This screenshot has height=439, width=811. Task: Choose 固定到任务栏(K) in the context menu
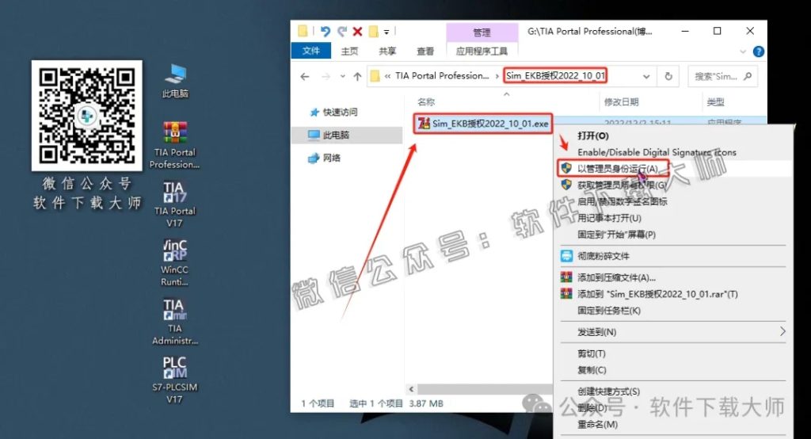pyautogui.click(x=609, y=311)
